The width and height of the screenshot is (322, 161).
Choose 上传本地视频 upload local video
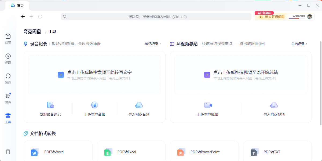tap(208, 109)
